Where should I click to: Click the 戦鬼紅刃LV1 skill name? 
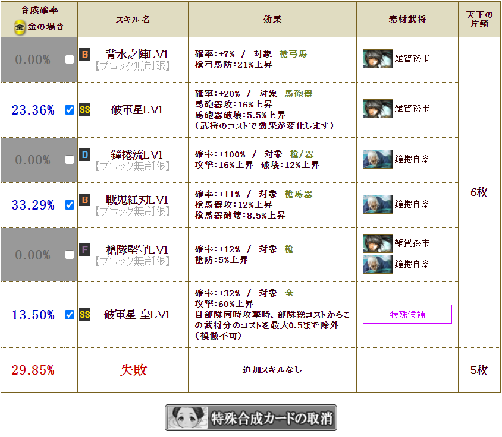(x=137, y=200)
